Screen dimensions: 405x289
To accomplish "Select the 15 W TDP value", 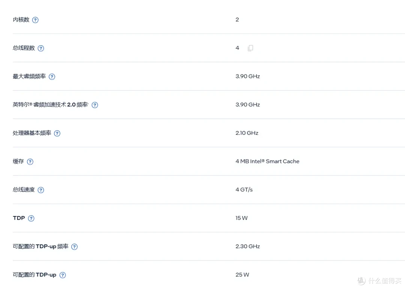I will point(241,218).
